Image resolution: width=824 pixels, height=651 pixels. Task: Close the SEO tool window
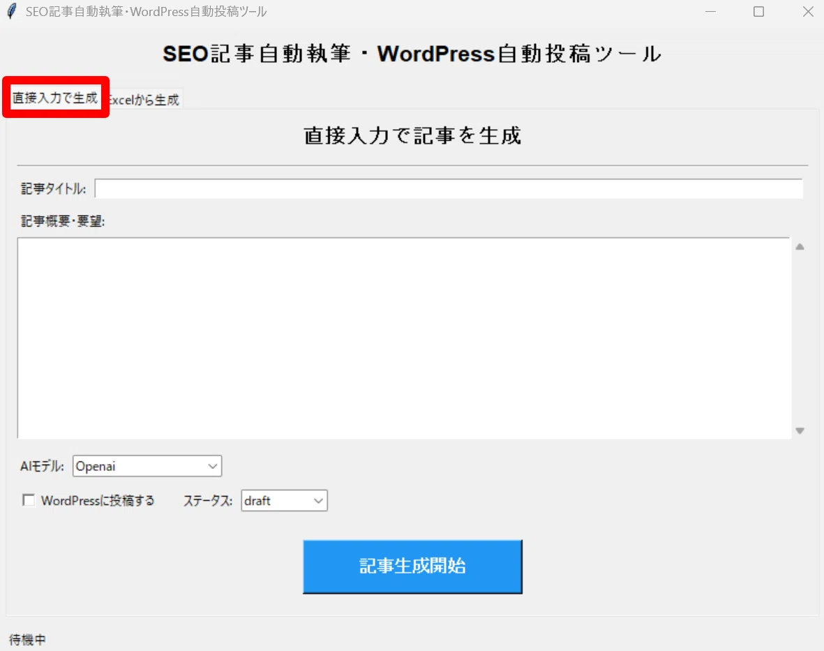click(808, 12)
